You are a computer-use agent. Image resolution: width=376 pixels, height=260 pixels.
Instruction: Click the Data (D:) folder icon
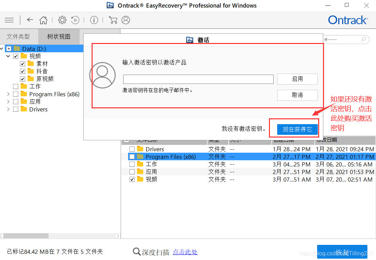(x=17, y=48)
